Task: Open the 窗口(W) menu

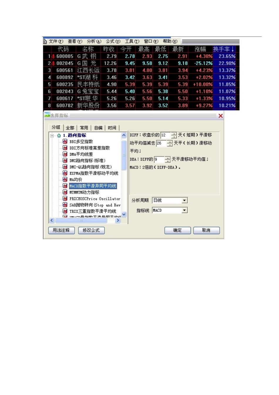Action: click(x=151, y=41)
